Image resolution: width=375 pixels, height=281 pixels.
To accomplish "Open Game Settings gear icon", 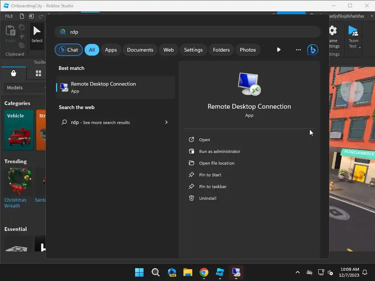I will coord(333,31).
